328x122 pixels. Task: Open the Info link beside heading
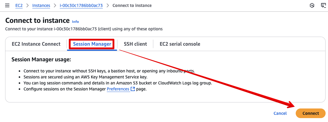75,22
